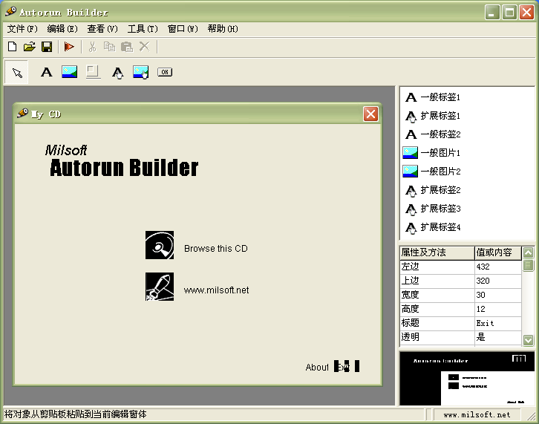This screenshot has height=424, width=539.
Task: Open the 窗口(W) menu
Action: [183, 29]
